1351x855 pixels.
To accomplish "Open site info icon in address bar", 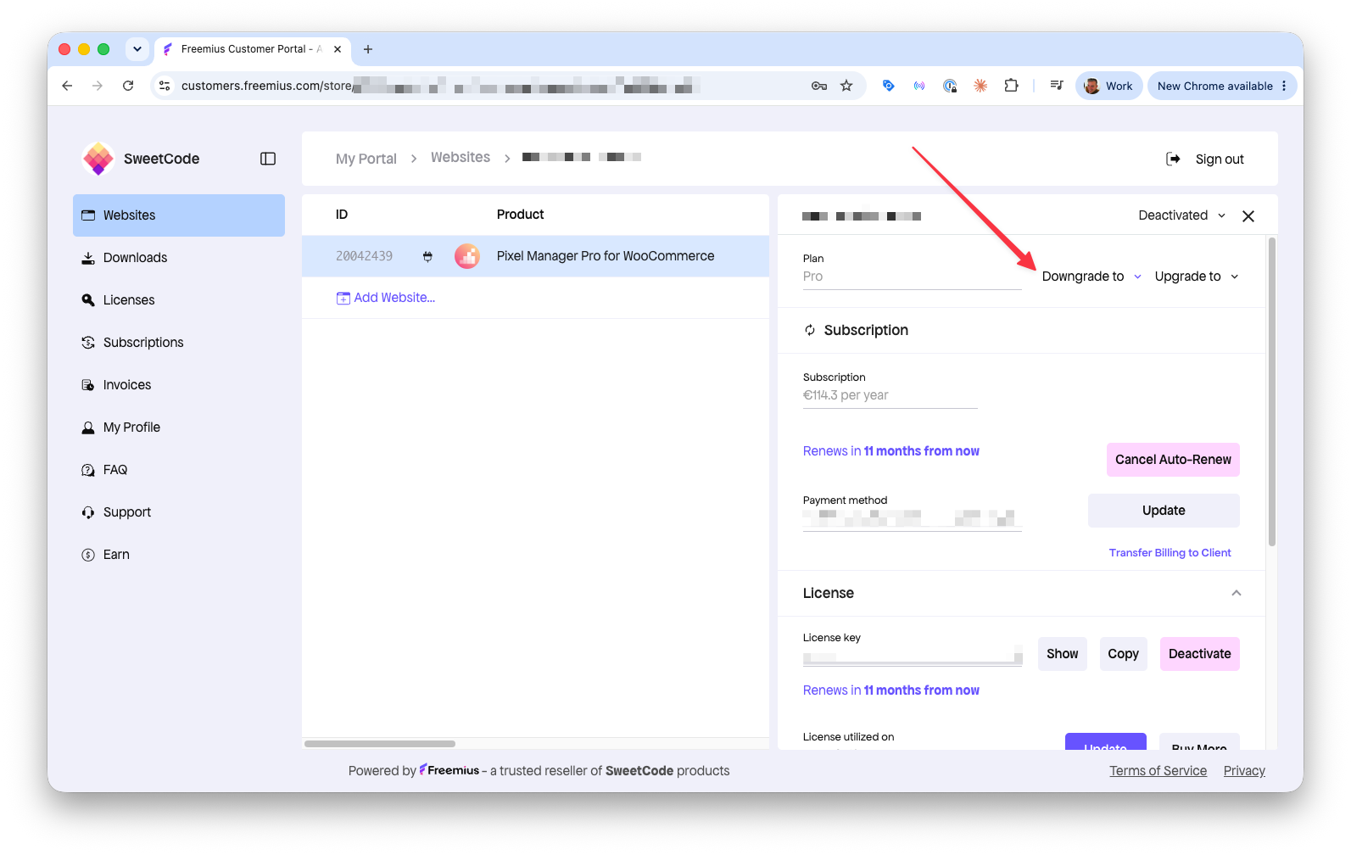I will (165, 86).
